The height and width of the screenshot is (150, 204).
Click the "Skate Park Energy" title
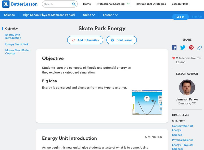tap(102, 28)
